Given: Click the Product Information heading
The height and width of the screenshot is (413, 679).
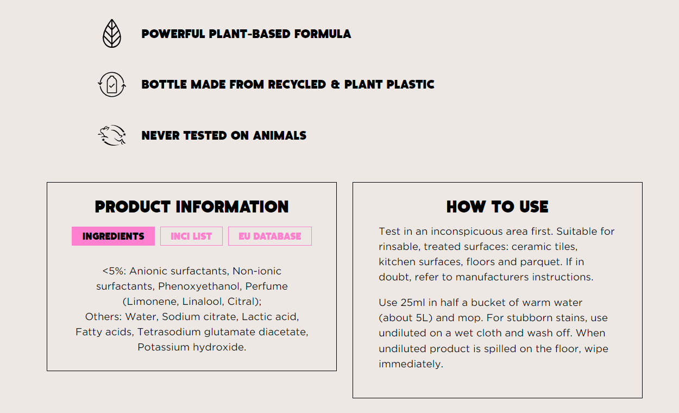Looking at the screenshot, I should tap(192, 206).
